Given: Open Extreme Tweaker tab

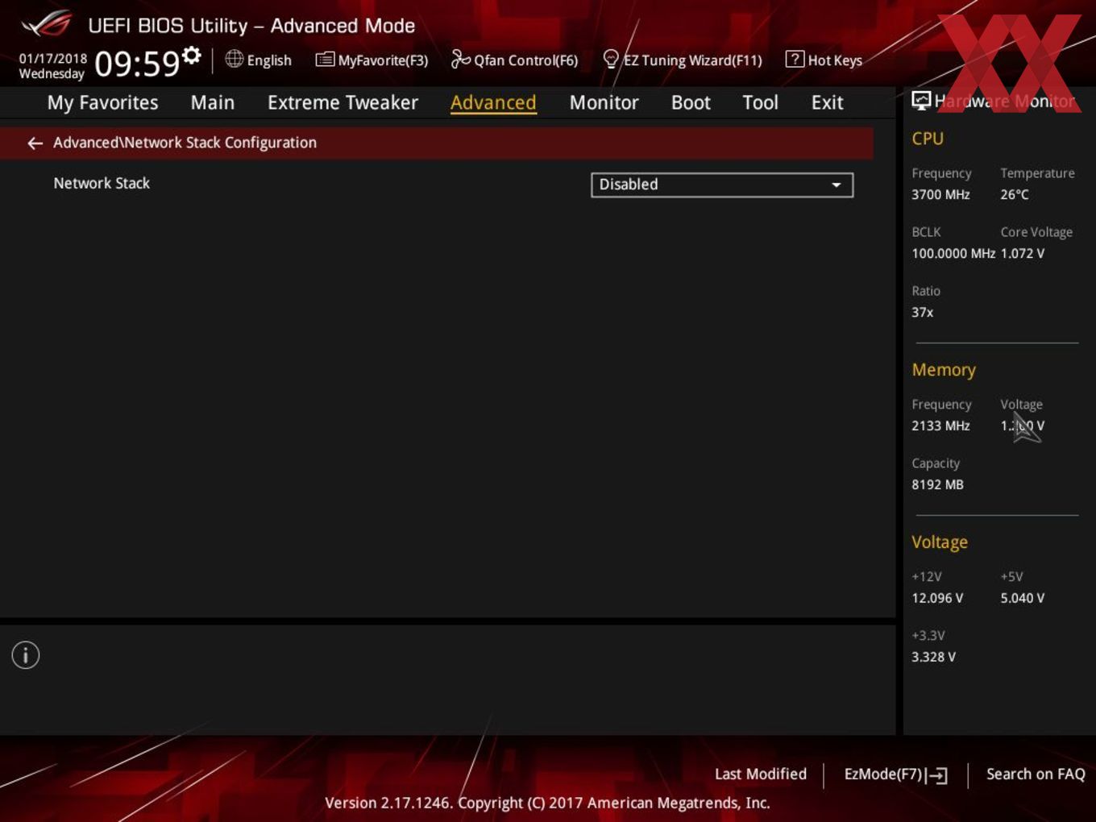Looking at the screenshot, I should (342, 102).
